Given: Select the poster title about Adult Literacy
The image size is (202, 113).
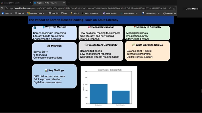Looking at the screenshot, I should pyautogui.click(x=73, y=20).
